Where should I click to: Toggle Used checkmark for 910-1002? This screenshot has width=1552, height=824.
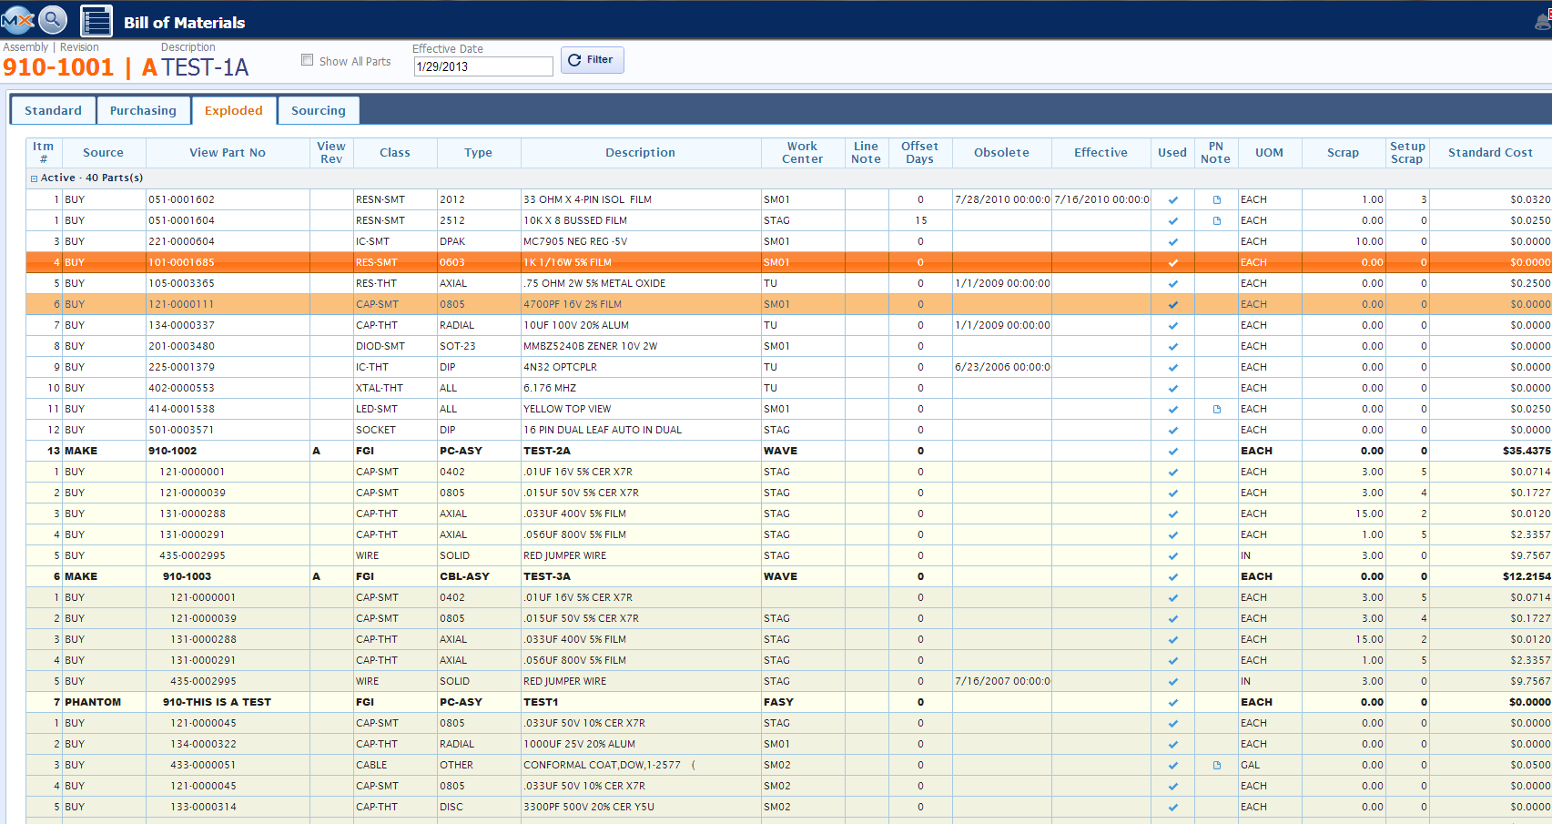tap(1172, 451)
